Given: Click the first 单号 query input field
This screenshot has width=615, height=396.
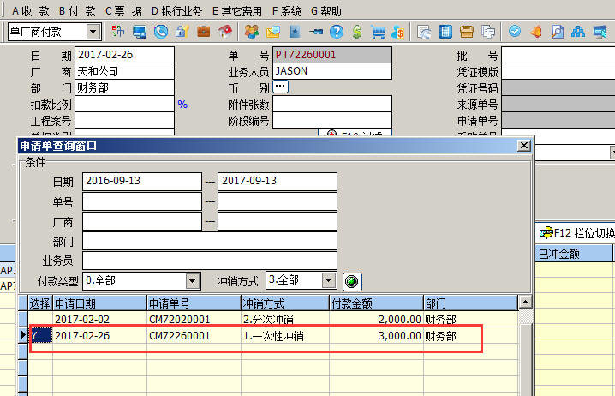Looking at the screenshot, I should 142,201.
